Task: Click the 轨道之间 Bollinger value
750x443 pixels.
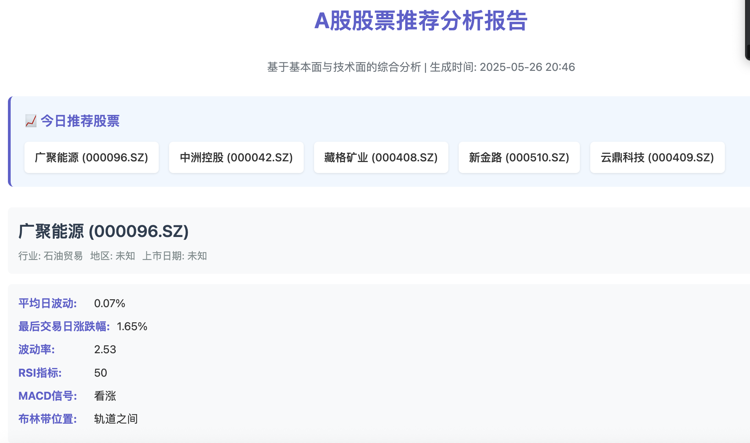Action: pyautogui.click(x=116, y=419)
